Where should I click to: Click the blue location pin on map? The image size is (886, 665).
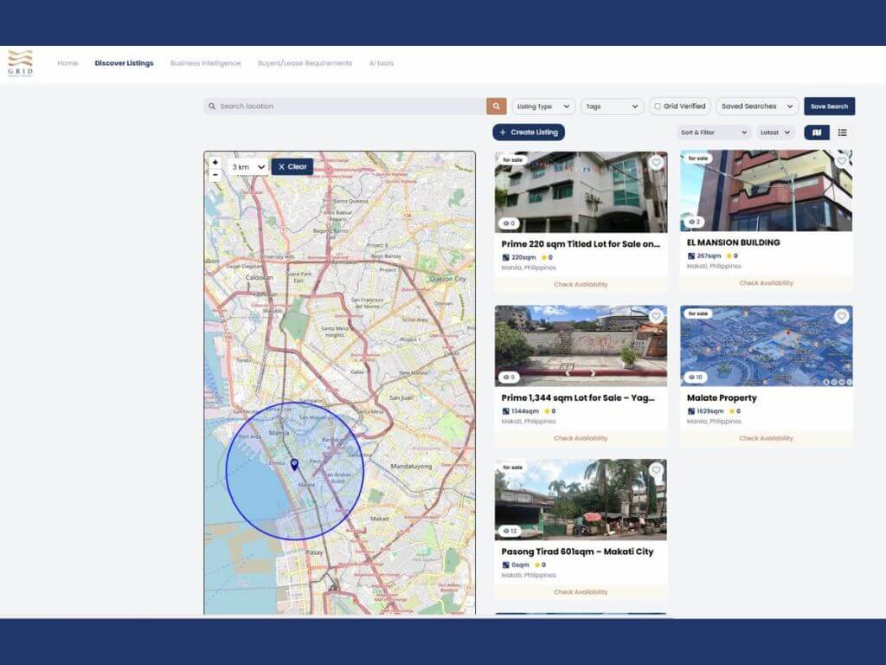[294, 465]
